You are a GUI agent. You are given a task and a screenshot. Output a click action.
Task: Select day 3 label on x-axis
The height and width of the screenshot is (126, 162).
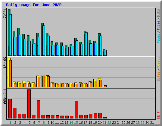pyautogui.click(x=20, y=123)
